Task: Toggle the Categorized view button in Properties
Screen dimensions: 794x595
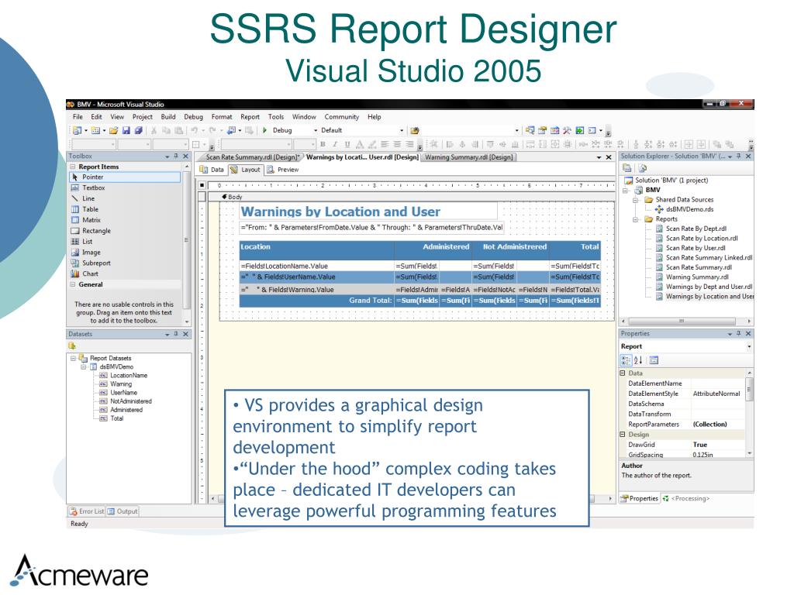Action: (x=626, y=360)
